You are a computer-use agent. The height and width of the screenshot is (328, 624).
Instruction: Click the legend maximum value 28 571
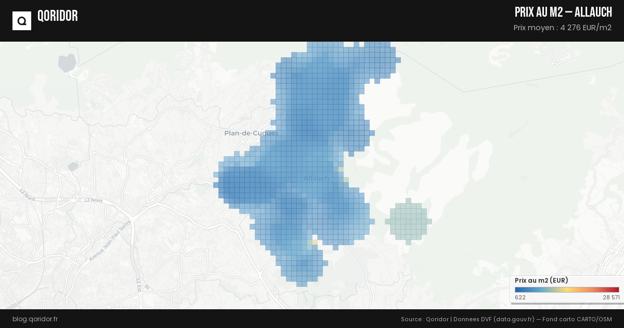click(x=611, y=298)
